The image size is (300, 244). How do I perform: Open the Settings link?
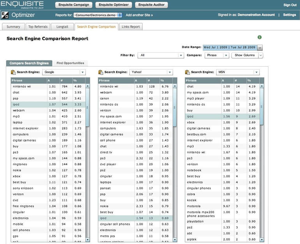pos(289,15)
